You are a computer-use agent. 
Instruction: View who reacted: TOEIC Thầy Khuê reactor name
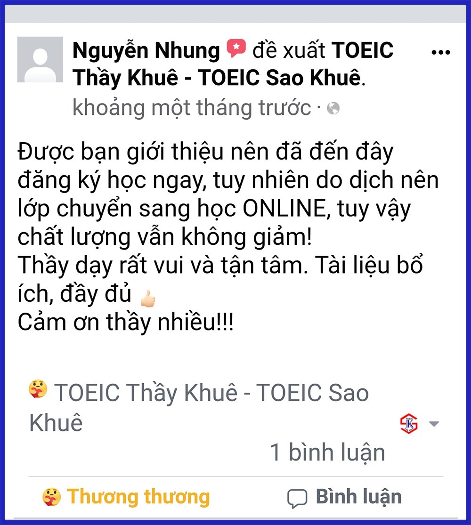[199, 407]
